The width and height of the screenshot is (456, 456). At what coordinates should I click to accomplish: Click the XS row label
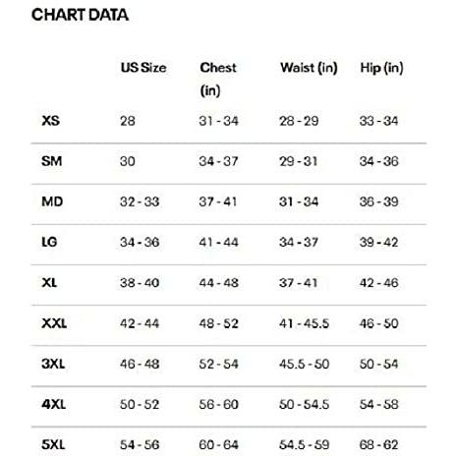tap(51, 121)
